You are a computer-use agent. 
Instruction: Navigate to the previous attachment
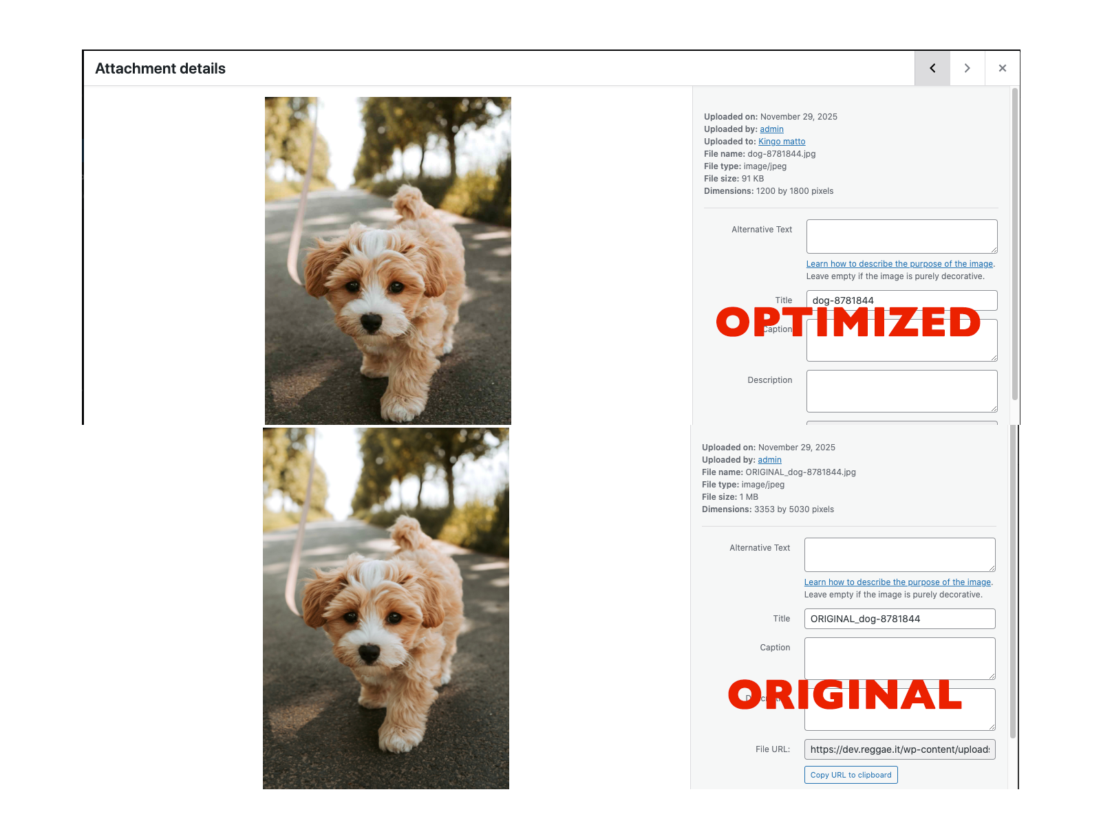(x=932, y=68)
